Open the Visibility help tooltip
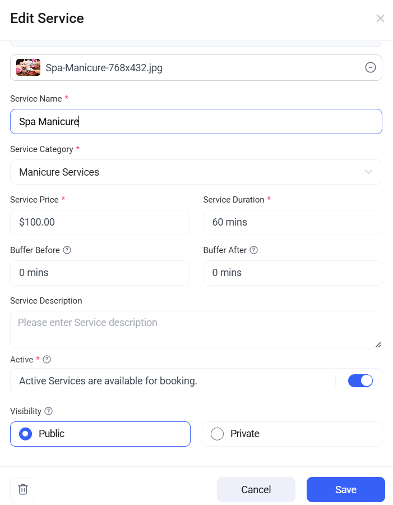This screenshot has height=505, width=393. pyautogui.click(x=49, y=411)
